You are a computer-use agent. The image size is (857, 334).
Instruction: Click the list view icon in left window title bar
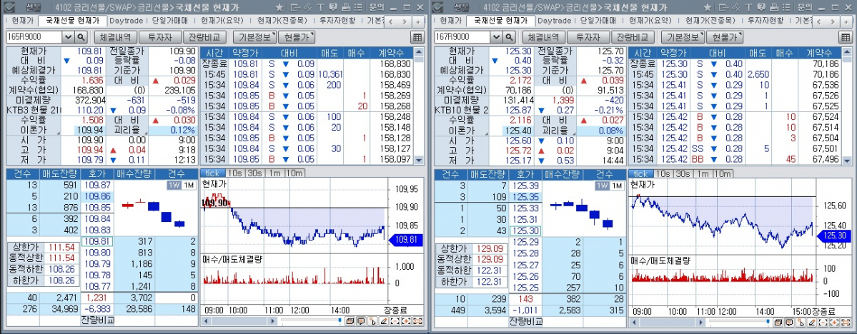pos(358,8)
